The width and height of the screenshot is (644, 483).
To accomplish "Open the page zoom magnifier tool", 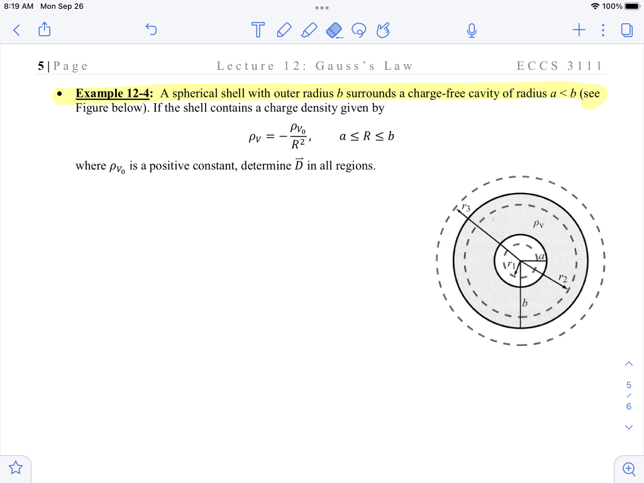I will pos(628,469).
